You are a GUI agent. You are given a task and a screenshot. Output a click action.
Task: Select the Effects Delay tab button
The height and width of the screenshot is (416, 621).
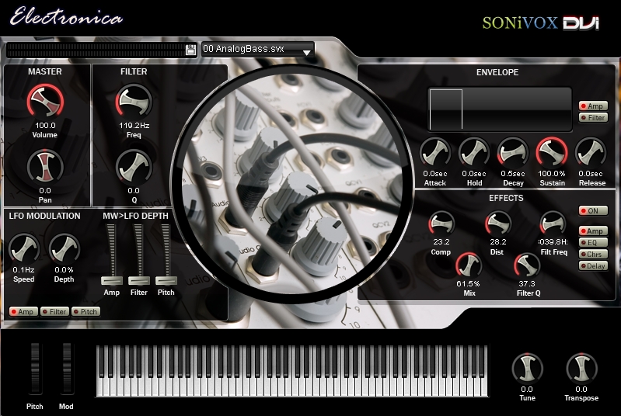click(593, 265)
